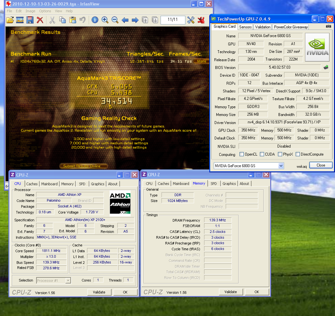Switch to GPU-Z Validation tab

coord(262,27)
